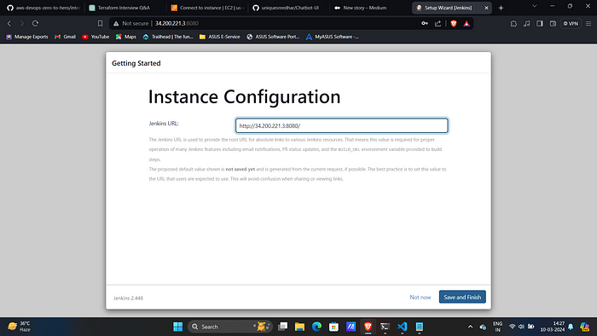
Task: Focus the Jenkins URL input field
Action: point(341,125)
